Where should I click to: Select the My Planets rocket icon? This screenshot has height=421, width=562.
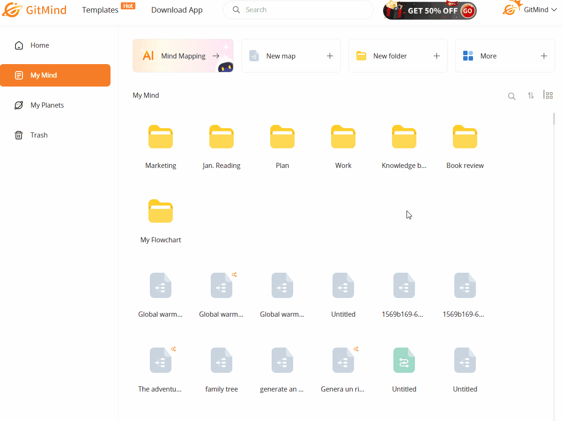click(x=18, y=105)
